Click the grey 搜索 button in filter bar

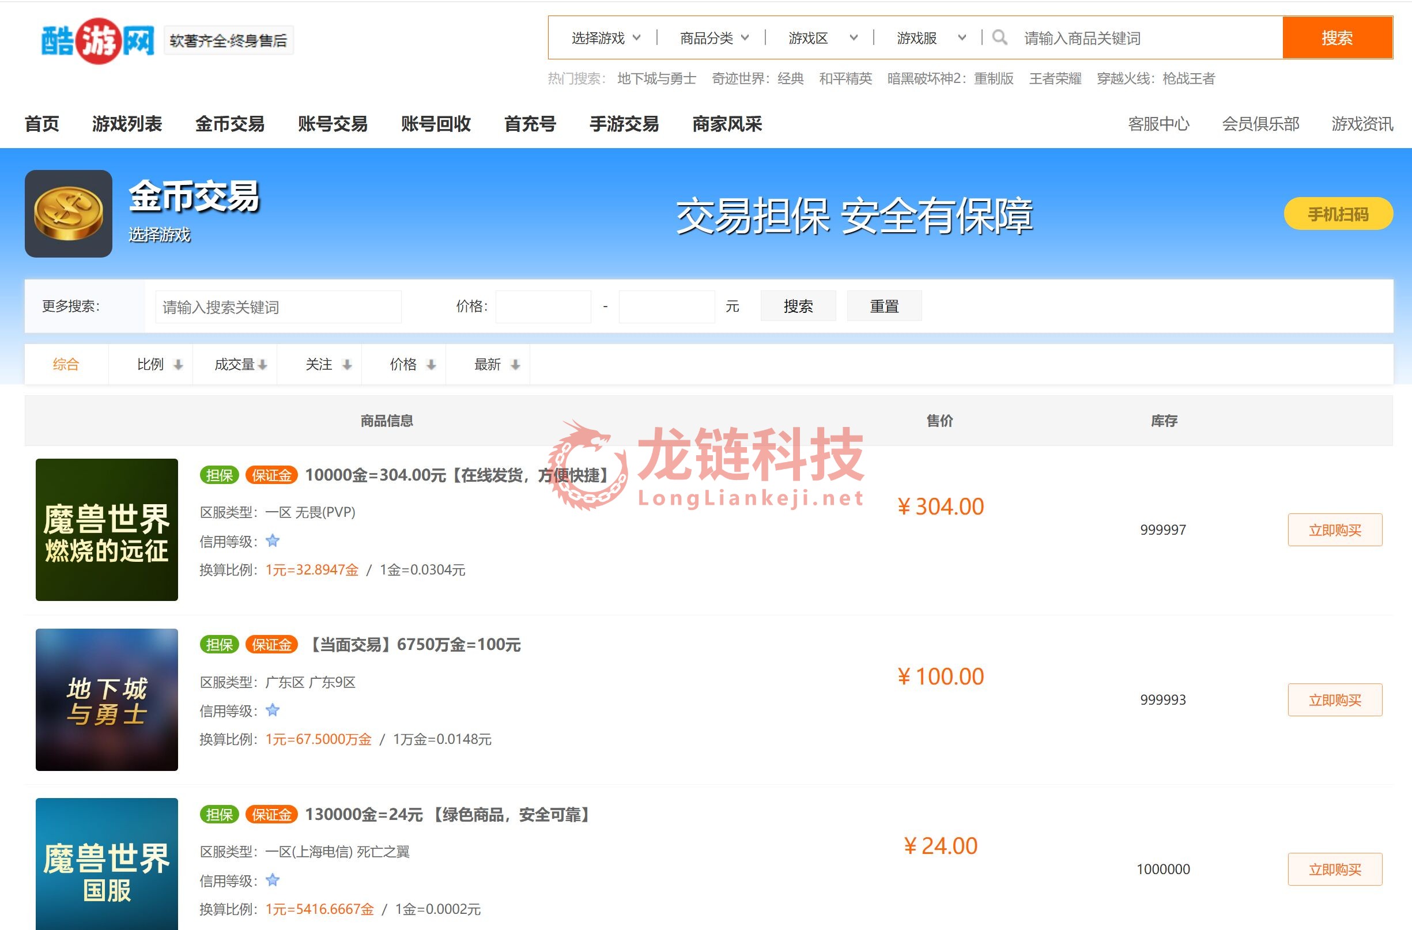click(798, 306)
